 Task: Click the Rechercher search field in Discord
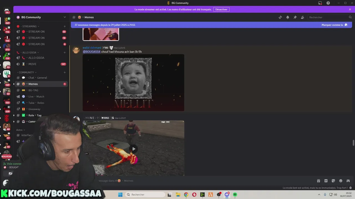click(x=330, y=17)
